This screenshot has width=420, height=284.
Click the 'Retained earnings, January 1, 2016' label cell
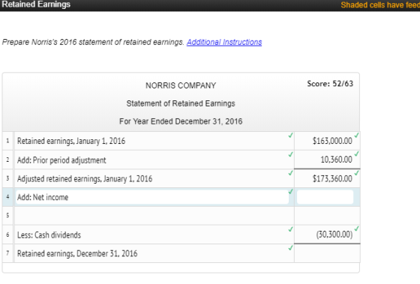[154, 141]
